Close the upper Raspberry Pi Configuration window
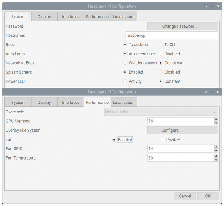This screenshot has height=206, width=224. 218,6
